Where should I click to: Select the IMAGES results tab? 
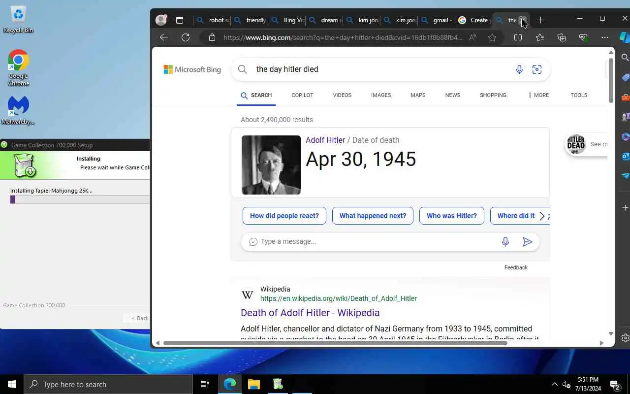point(381,95)
